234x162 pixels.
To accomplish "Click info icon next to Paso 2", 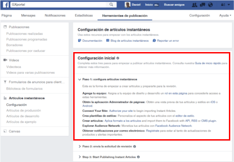I will pos(135,146).
